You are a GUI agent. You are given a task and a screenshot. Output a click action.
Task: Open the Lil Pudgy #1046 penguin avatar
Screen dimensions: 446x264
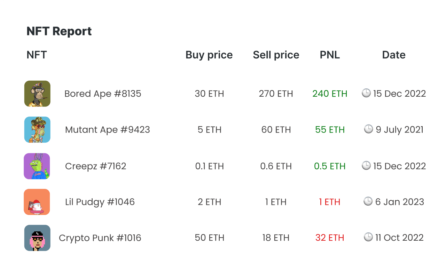pos(37,202)
